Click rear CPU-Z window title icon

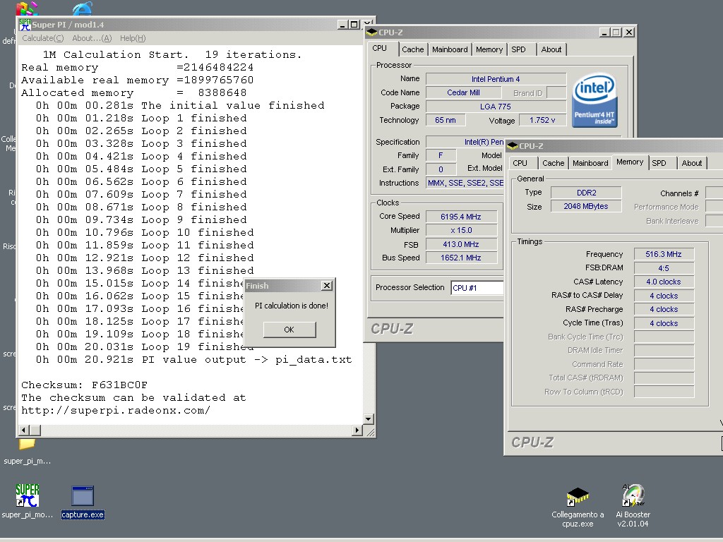[371, 32]
